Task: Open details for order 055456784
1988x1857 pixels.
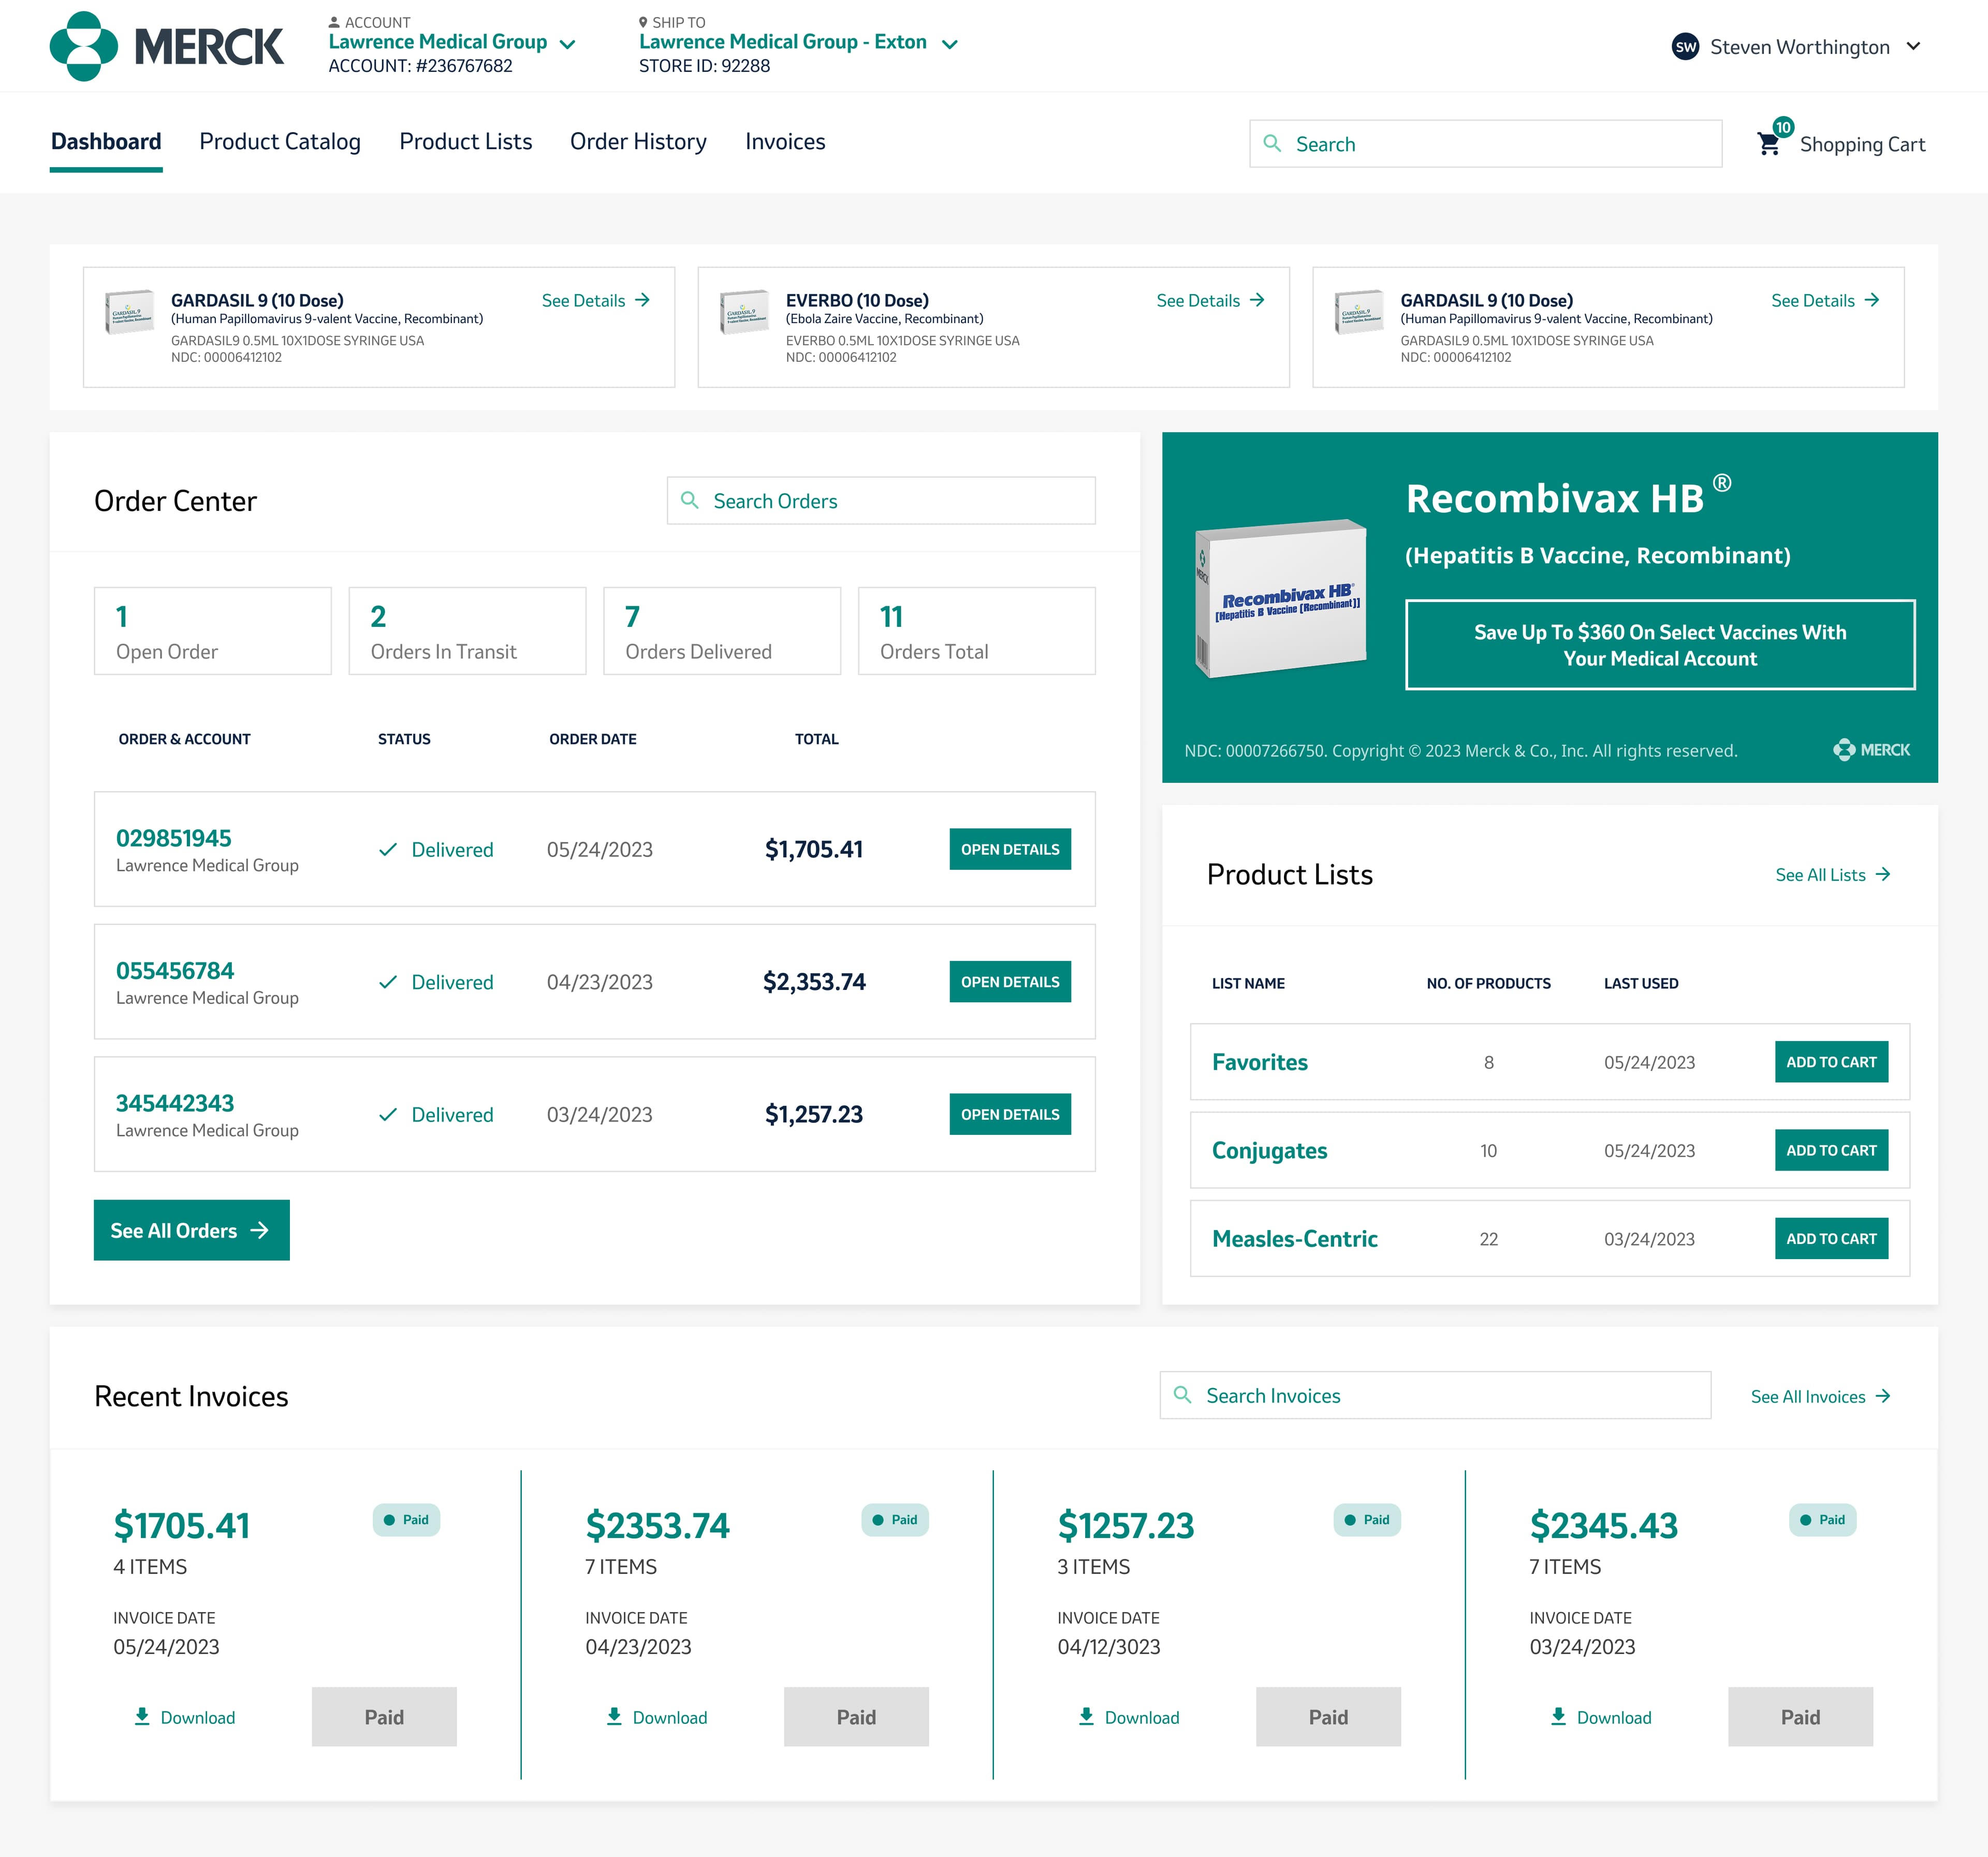Action: click(x=1010, y=982)
